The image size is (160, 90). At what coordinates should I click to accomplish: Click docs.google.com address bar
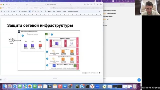click(50, 4)
